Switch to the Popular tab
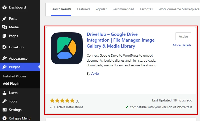Screen dimensions: 200x121 coord(101,9)
